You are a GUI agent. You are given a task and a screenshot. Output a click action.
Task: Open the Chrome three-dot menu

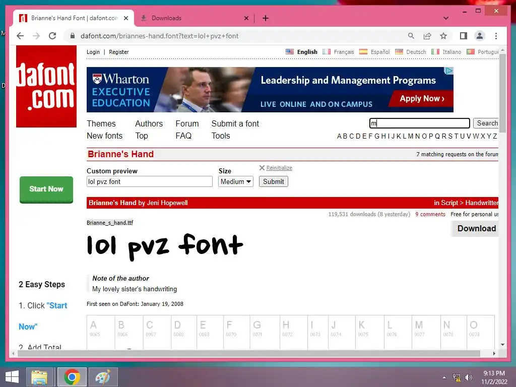point(496,36)
